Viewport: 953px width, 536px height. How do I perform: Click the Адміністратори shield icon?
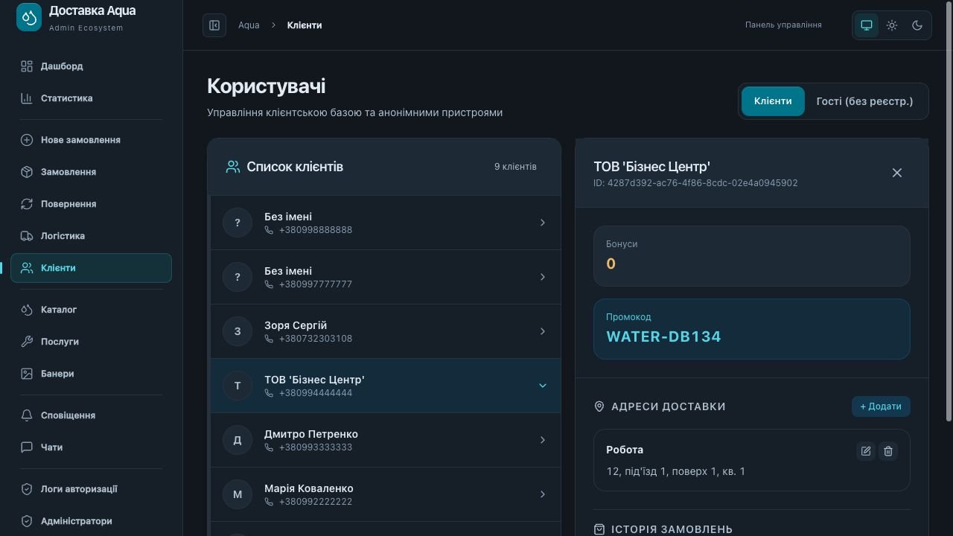click(x=27, y=521)
